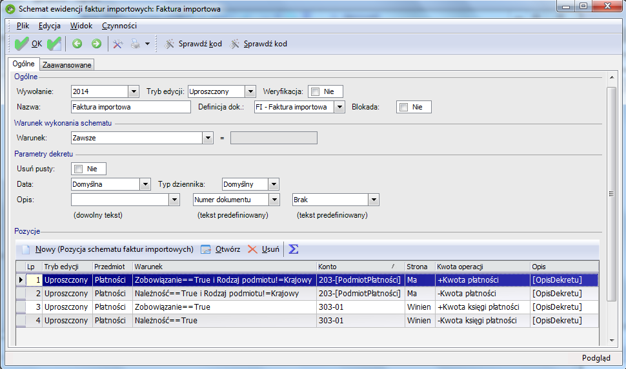Image resolution: width=626 pixels, height=369 pixels.
Task: Expand the Brak predefined text dropdown
Action: pos(374,200)
